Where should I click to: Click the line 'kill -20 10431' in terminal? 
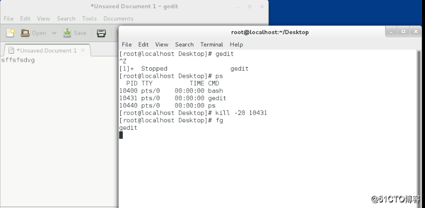point(193,113)
